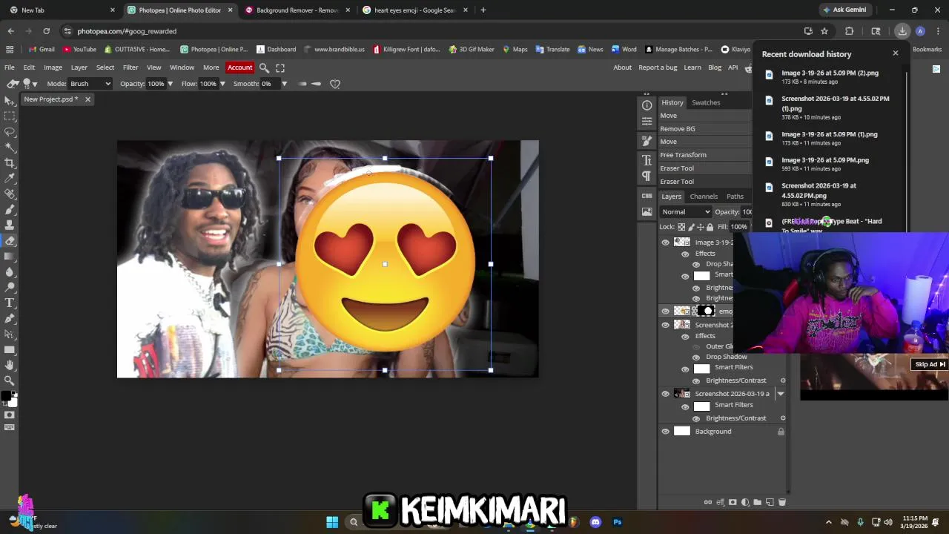Toggle the bottom Brightness/Contrast smart filter visibility

click(696, 418)
